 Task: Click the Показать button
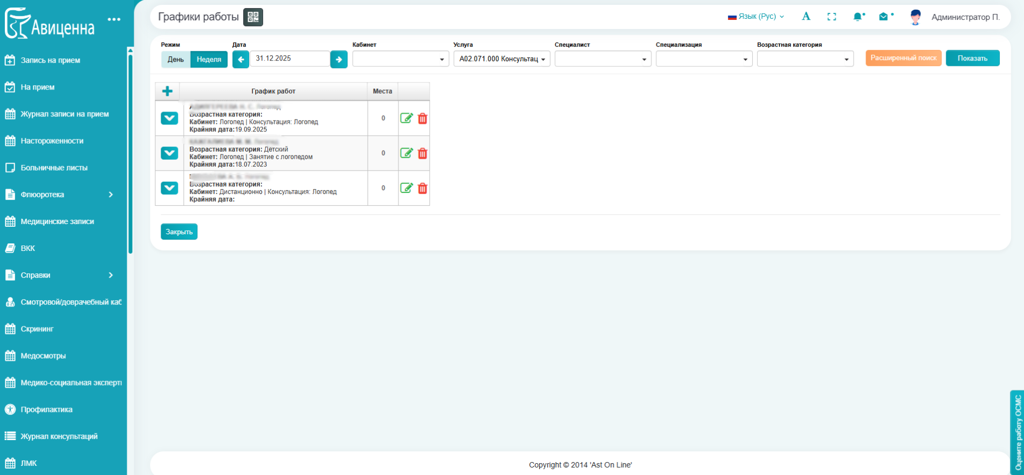(972, 58)
